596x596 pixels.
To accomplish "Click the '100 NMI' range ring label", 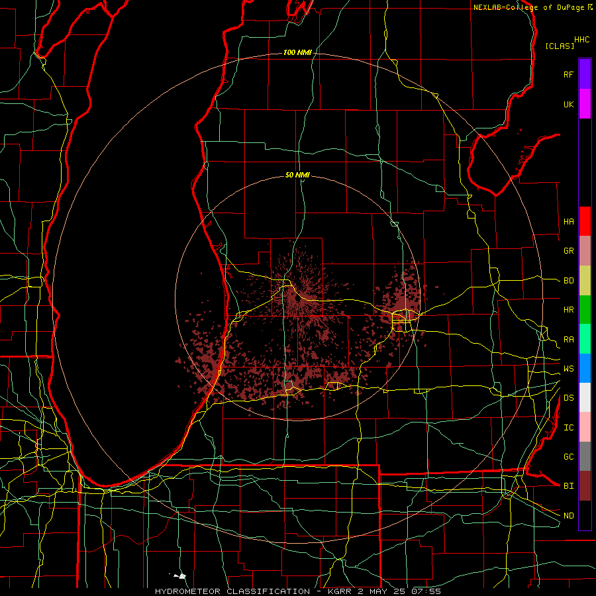I will (x=297, y=52).
